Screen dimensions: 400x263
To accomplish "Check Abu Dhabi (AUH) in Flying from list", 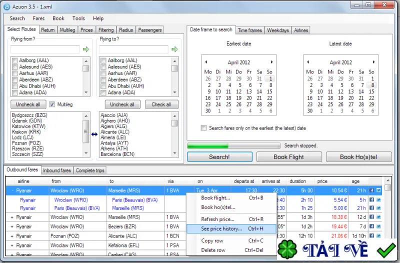I will click(15, 86).
